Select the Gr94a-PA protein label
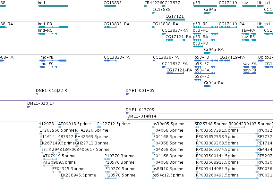 [x=214, y=83]
